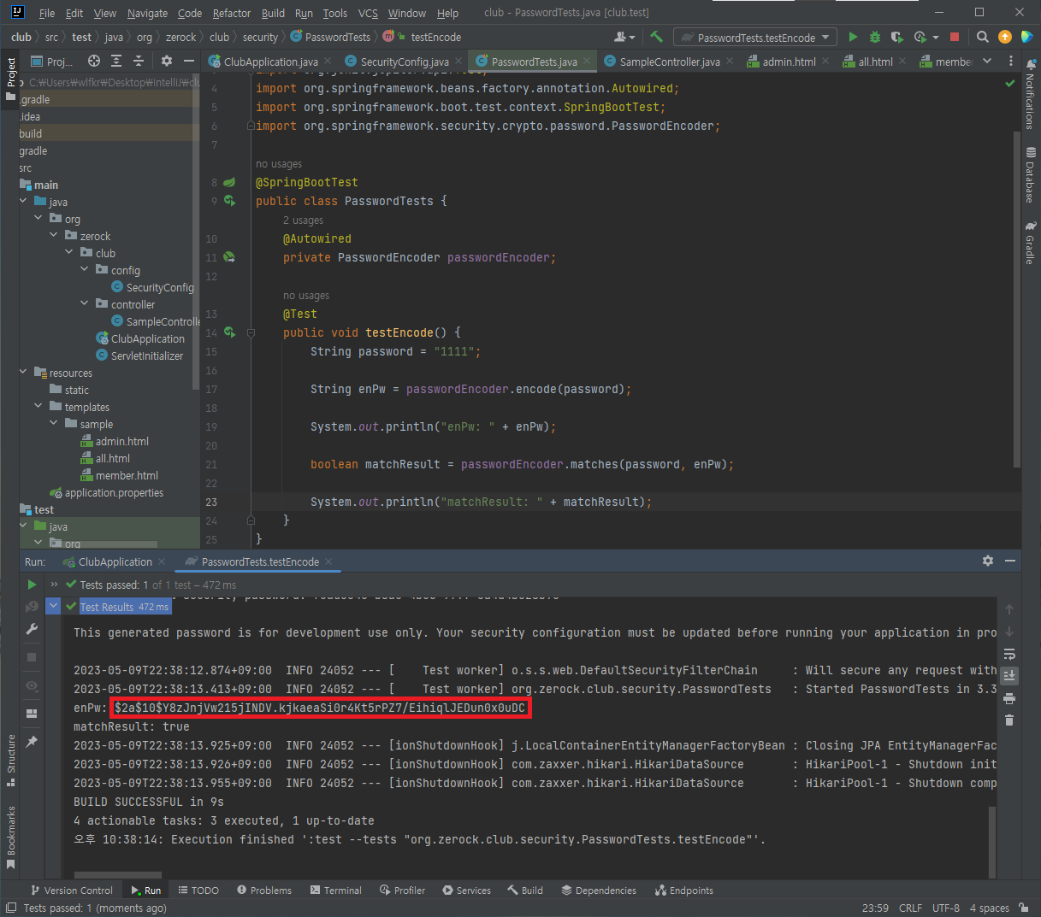Open the Dependencies tool window
The width and height of the screenshot is (1041, 917).
pyautogui.click(x=599, y=890)
